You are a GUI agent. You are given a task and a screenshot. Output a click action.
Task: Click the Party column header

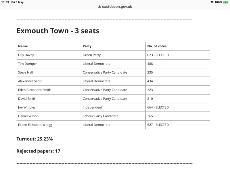coord(87,46)
